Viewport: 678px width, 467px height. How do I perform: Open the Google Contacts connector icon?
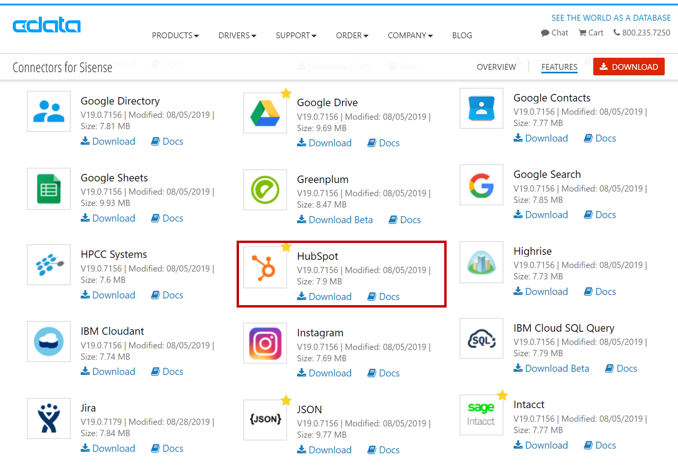click(481, 108)
